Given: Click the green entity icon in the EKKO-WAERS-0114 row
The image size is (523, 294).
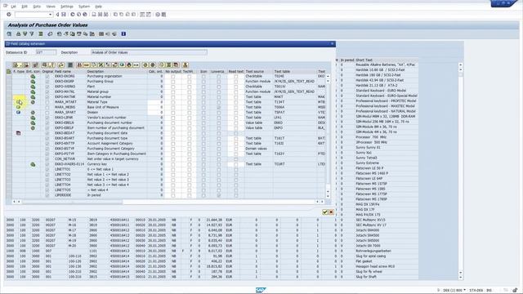Looking at the screenshot, I should (33, 164).
